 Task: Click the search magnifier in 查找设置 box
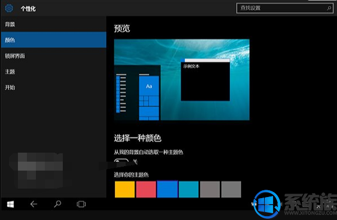pos(329,8)
